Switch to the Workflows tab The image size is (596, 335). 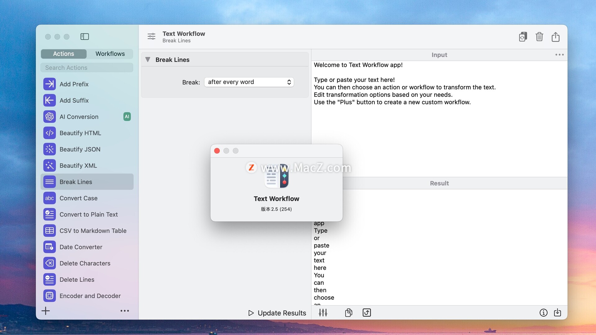coord(110,54)
